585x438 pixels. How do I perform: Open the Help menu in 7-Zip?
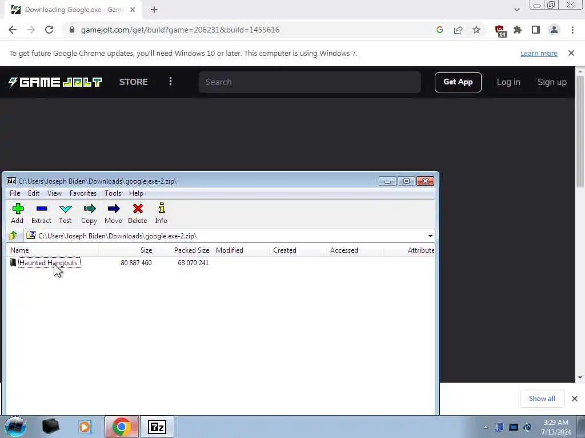point(136,193)
